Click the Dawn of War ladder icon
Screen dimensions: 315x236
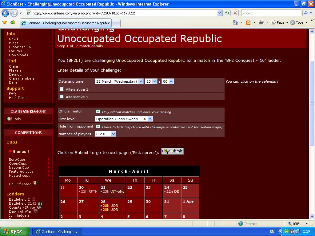point(35,211)
